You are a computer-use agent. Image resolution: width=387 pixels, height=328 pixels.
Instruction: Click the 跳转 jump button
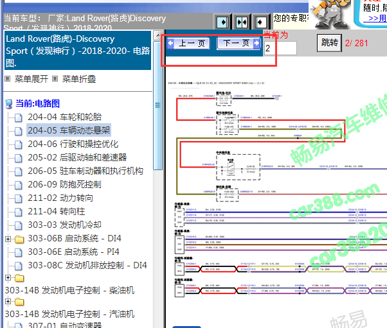click(330, 43)
